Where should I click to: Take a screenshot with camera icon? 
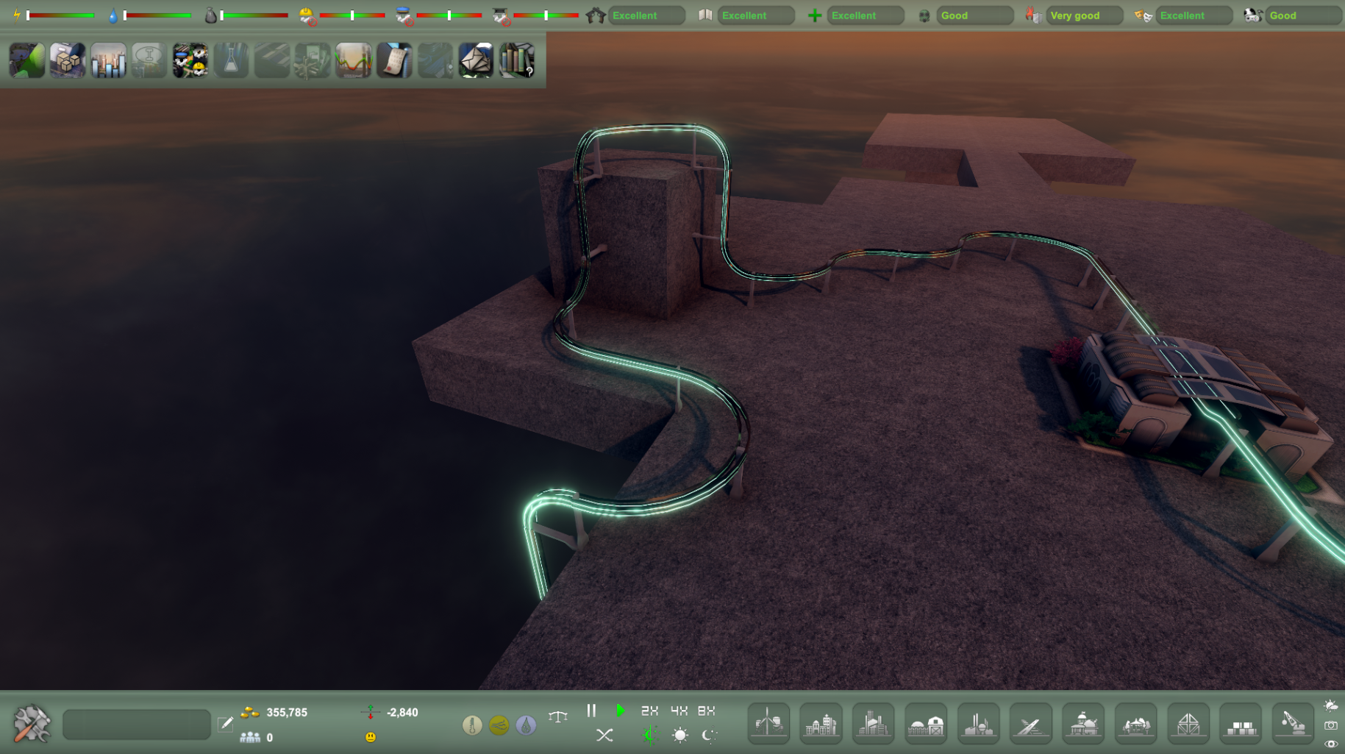coord(1331,725)
